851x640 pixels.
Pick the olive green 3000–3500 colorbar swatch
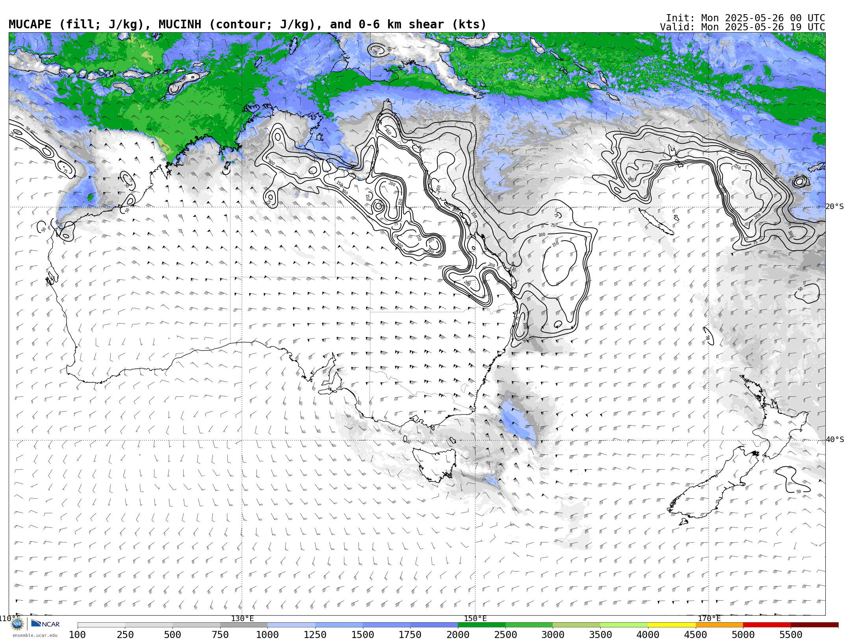577,625
